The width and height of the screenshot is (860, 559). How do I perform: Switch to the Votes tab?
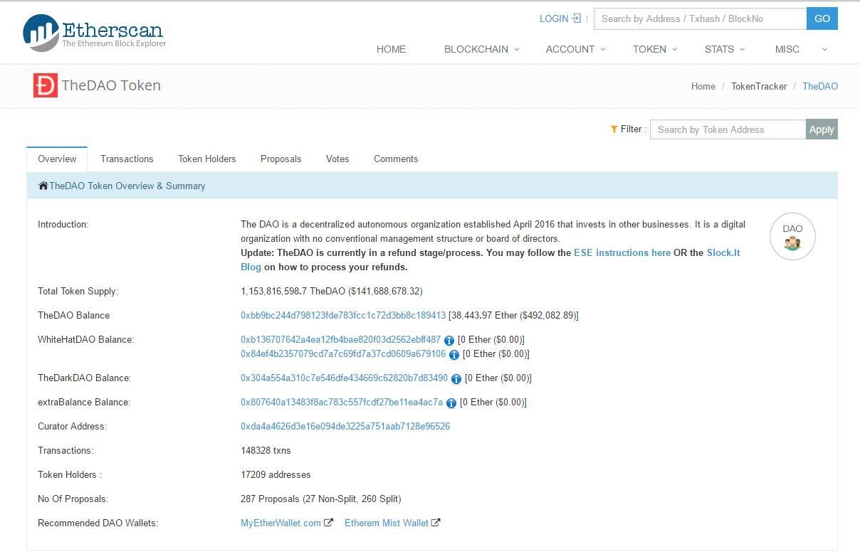coord(337,159)
